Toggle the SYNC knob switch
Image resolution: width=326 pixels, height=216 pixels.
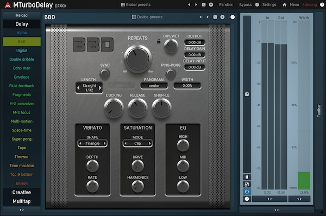[104, 74]
